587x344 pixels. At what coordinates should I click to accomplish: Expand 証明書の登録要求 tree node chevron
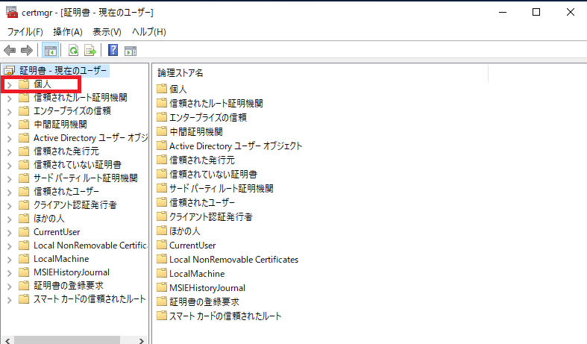tap(10, 287)
